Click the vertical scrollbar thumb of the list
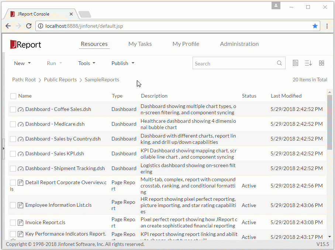 (x=330, y=122)
